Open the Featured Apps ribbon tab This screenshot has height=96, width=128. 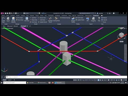(x=88, y=15)
